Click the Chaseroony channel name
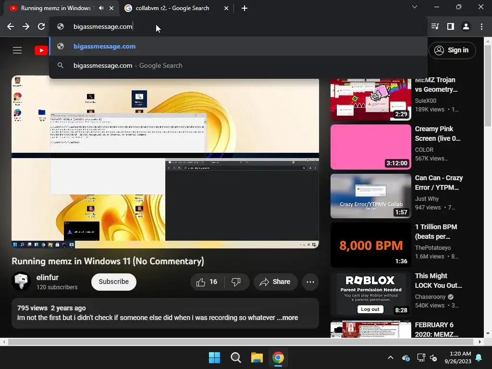492x369 pixels. coord(430,297)
